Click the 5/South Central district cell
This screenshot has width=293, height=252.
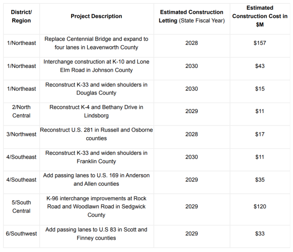(21, 206)
